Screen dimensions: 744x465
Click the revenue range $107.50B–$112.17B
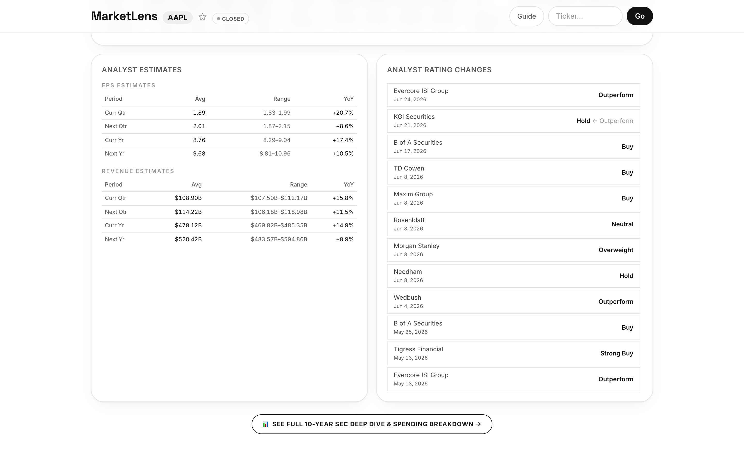point(279,198)
